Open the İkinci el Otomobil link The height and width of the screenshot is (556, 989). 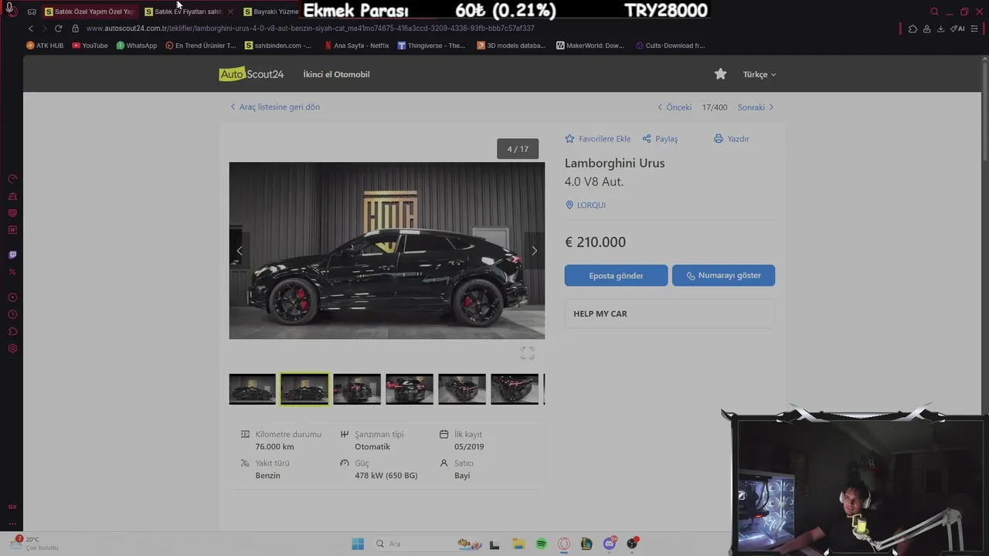pos(336,74)
